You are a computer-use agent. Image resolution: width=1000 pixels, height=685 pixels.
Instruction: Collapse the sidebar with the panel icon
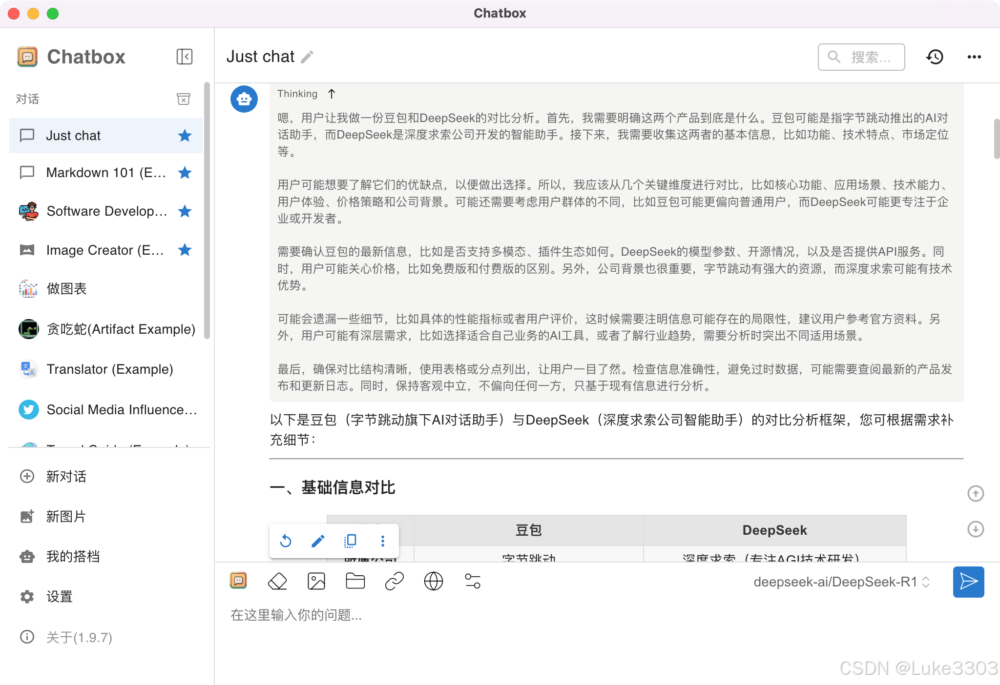pyautogui.click(x=184, y=57)
